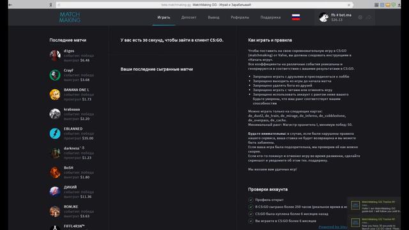Click the 'Мы желаем вам удачных игр!' line
Image resolution: width=409 pixels, height=230 pixels.
pos(272,169)
